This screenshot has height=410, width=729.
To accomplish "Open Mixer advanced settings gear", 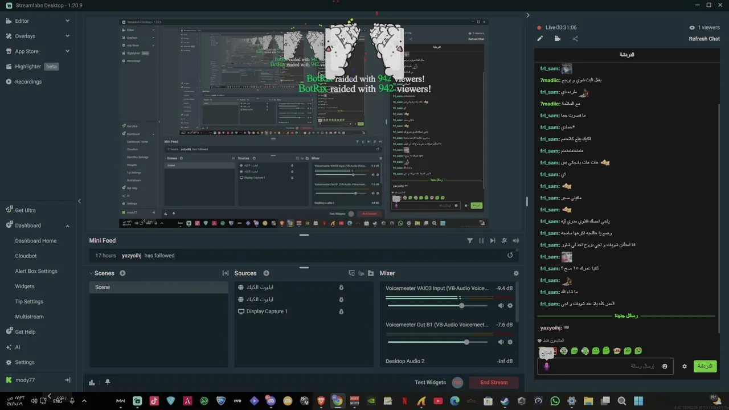I will tap(516, 273).
